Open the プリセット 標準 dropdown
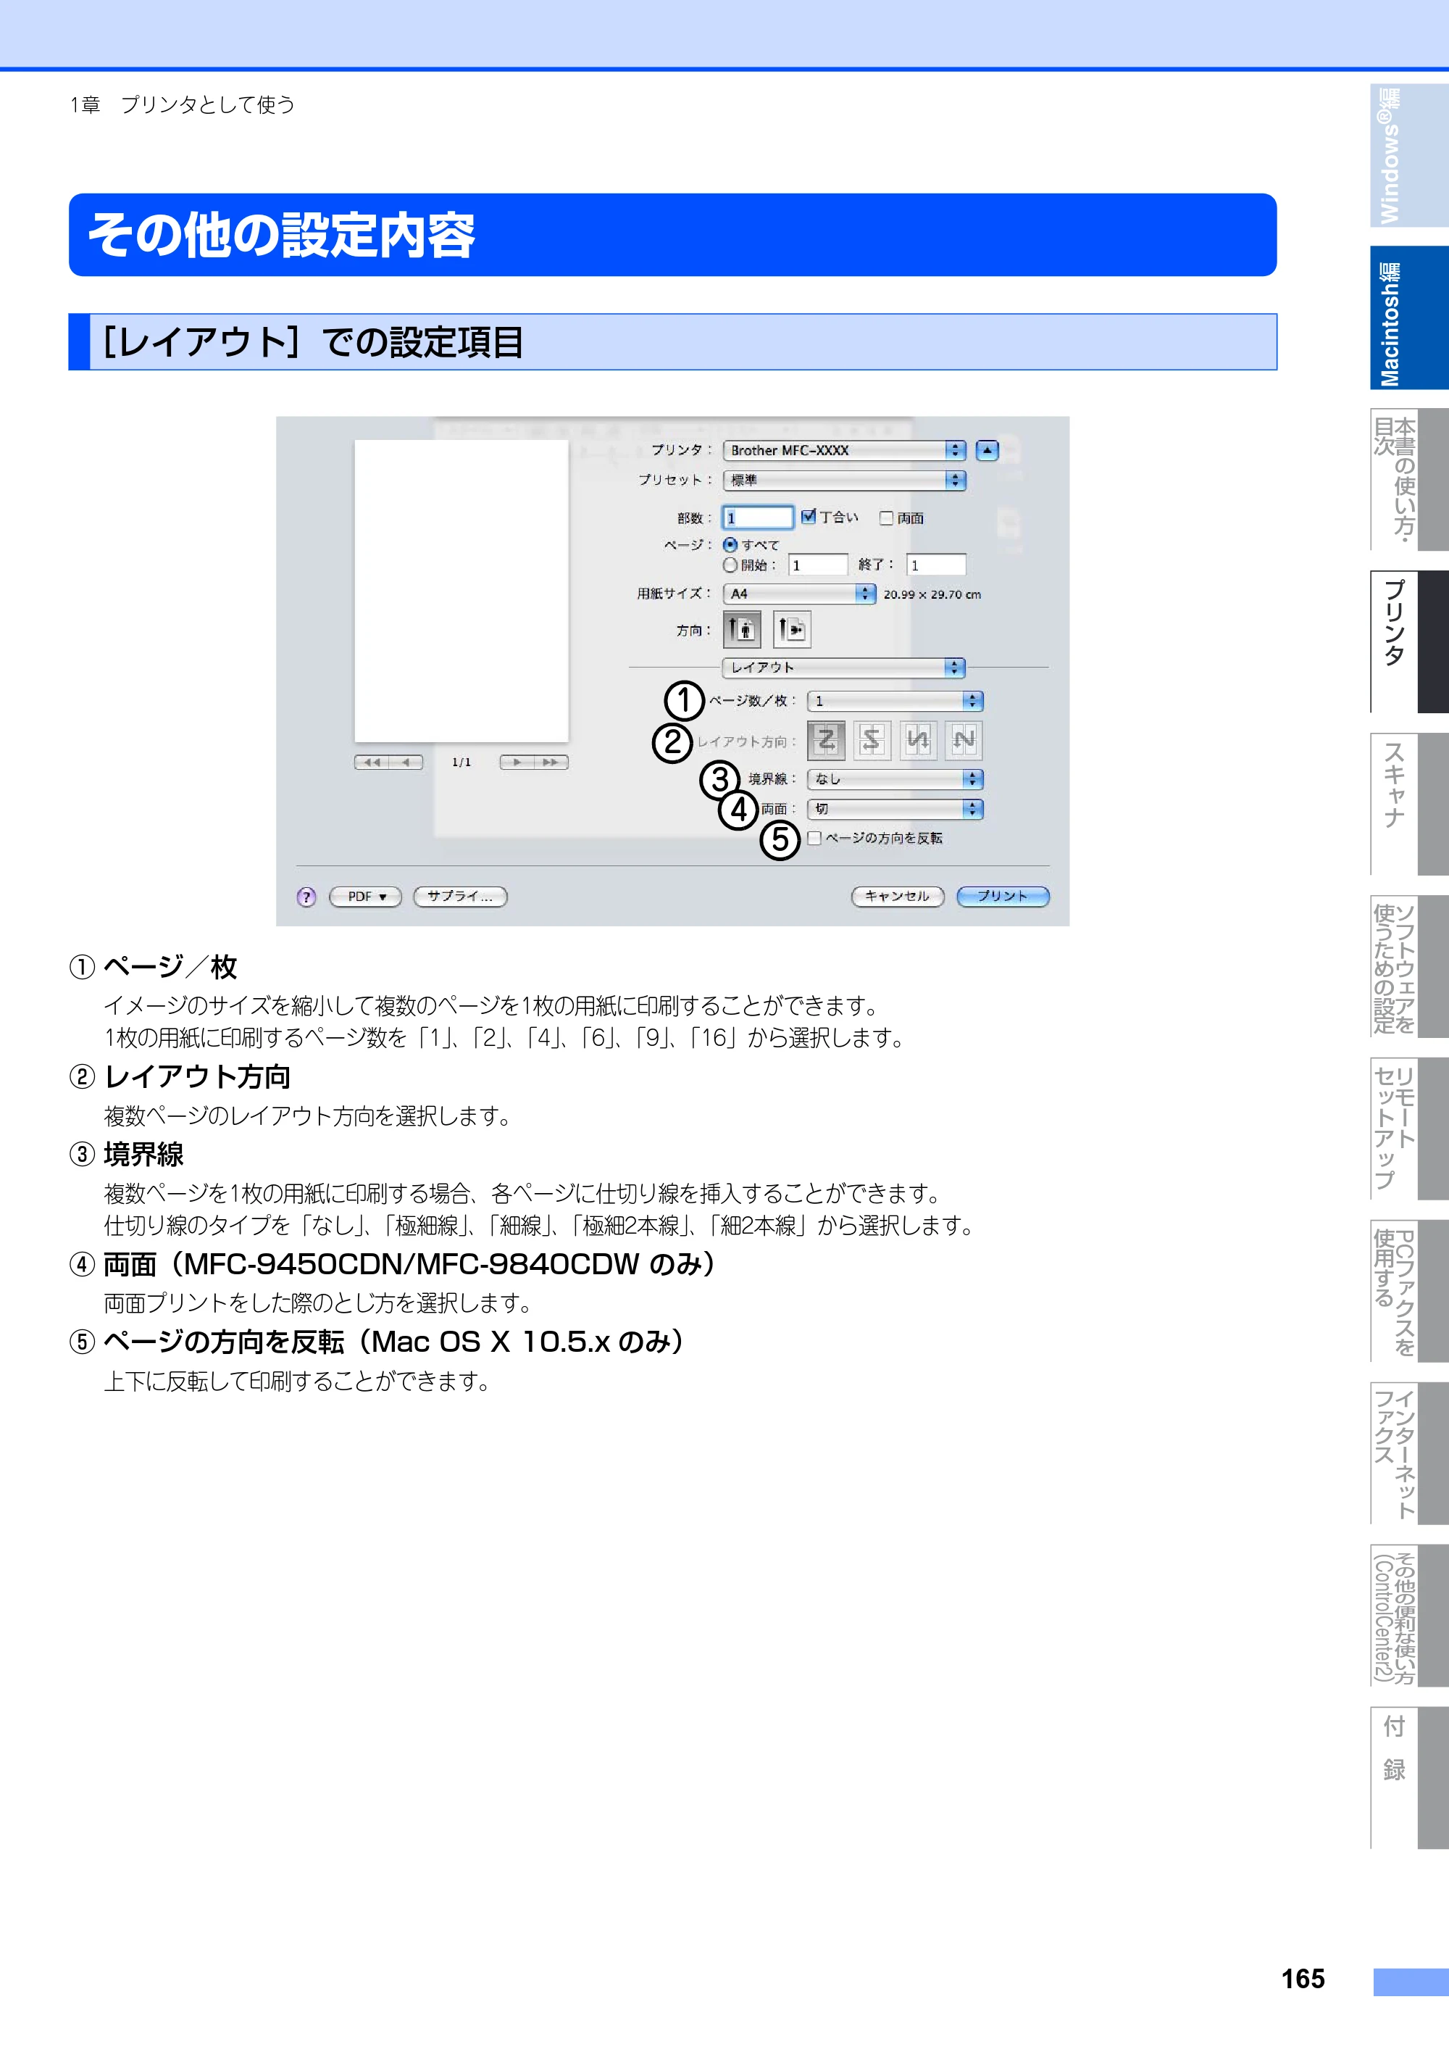Screen dimensions: 1449x2052 point(844,481)
